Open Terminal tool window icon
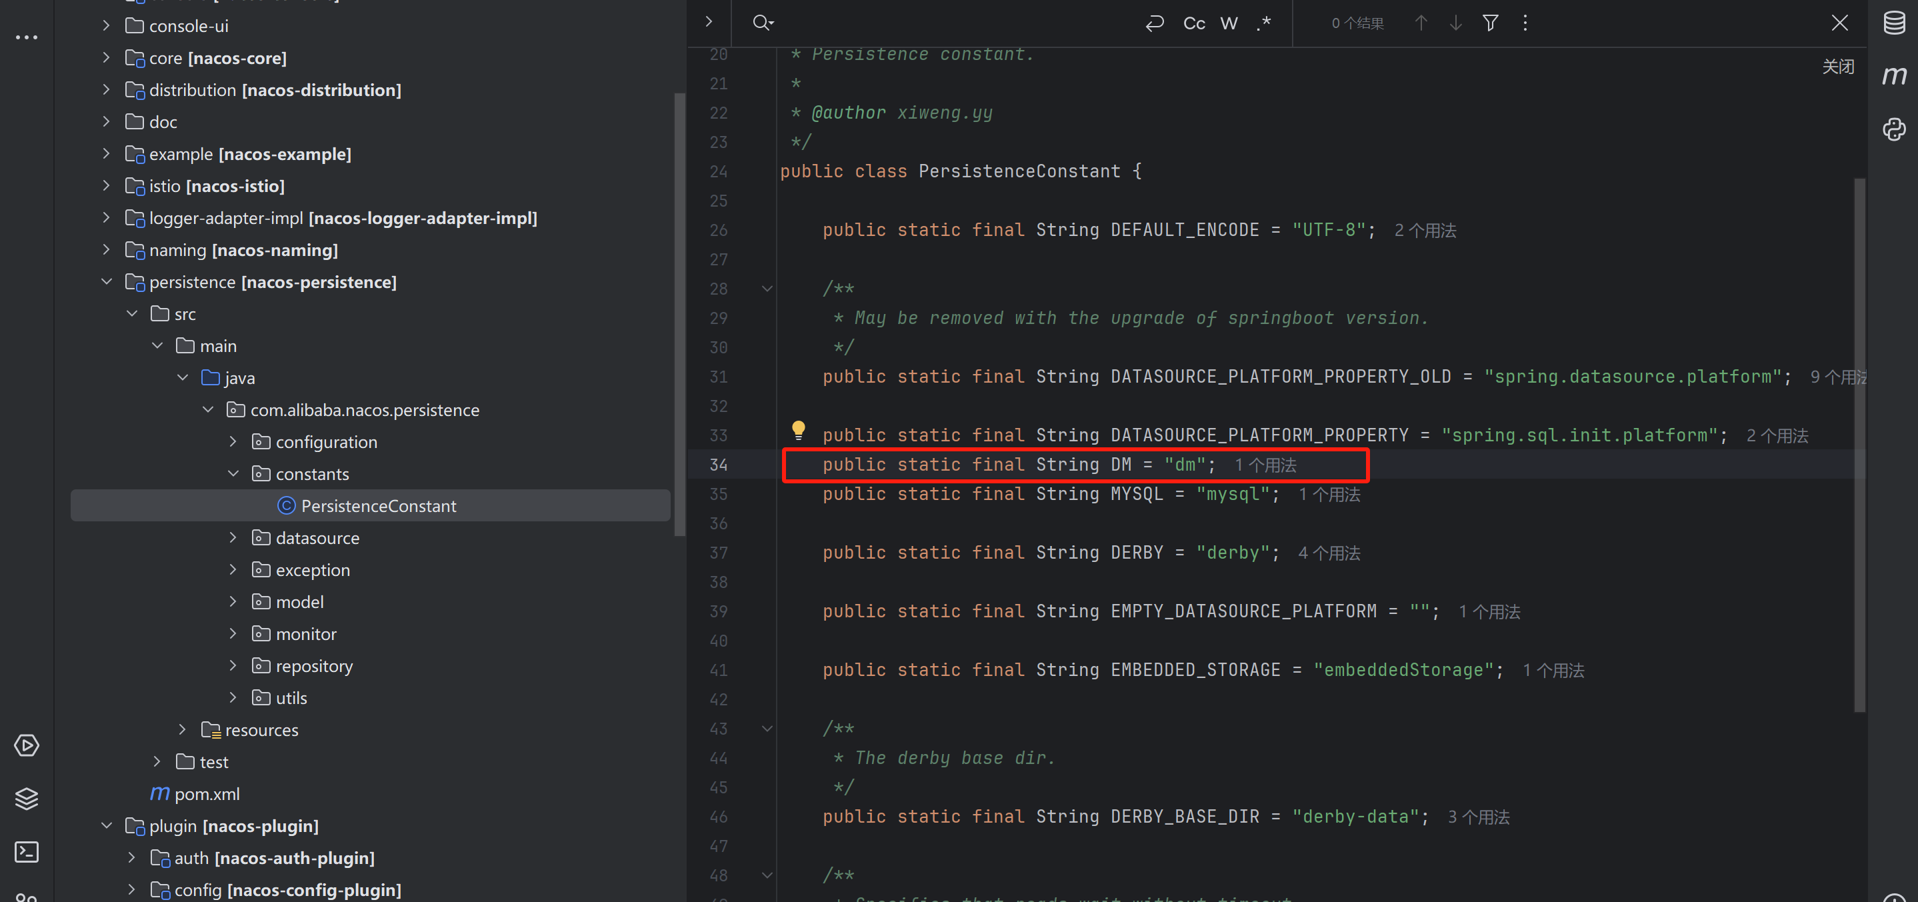Screen dimensions: 1918x902 tap(27, 851)
